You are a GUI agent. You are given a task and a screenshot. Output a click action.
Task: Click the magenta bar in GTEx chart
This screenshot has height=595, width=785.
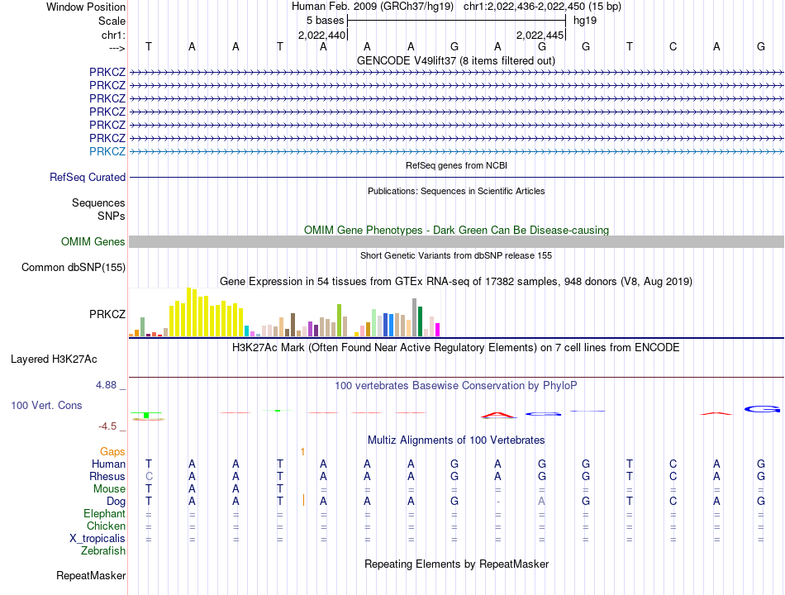438,330
